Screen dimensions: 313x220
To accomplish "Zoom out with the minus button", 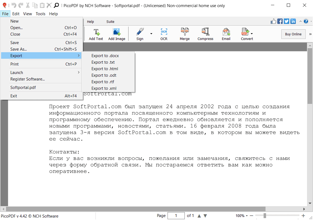I will pos(252,216).
